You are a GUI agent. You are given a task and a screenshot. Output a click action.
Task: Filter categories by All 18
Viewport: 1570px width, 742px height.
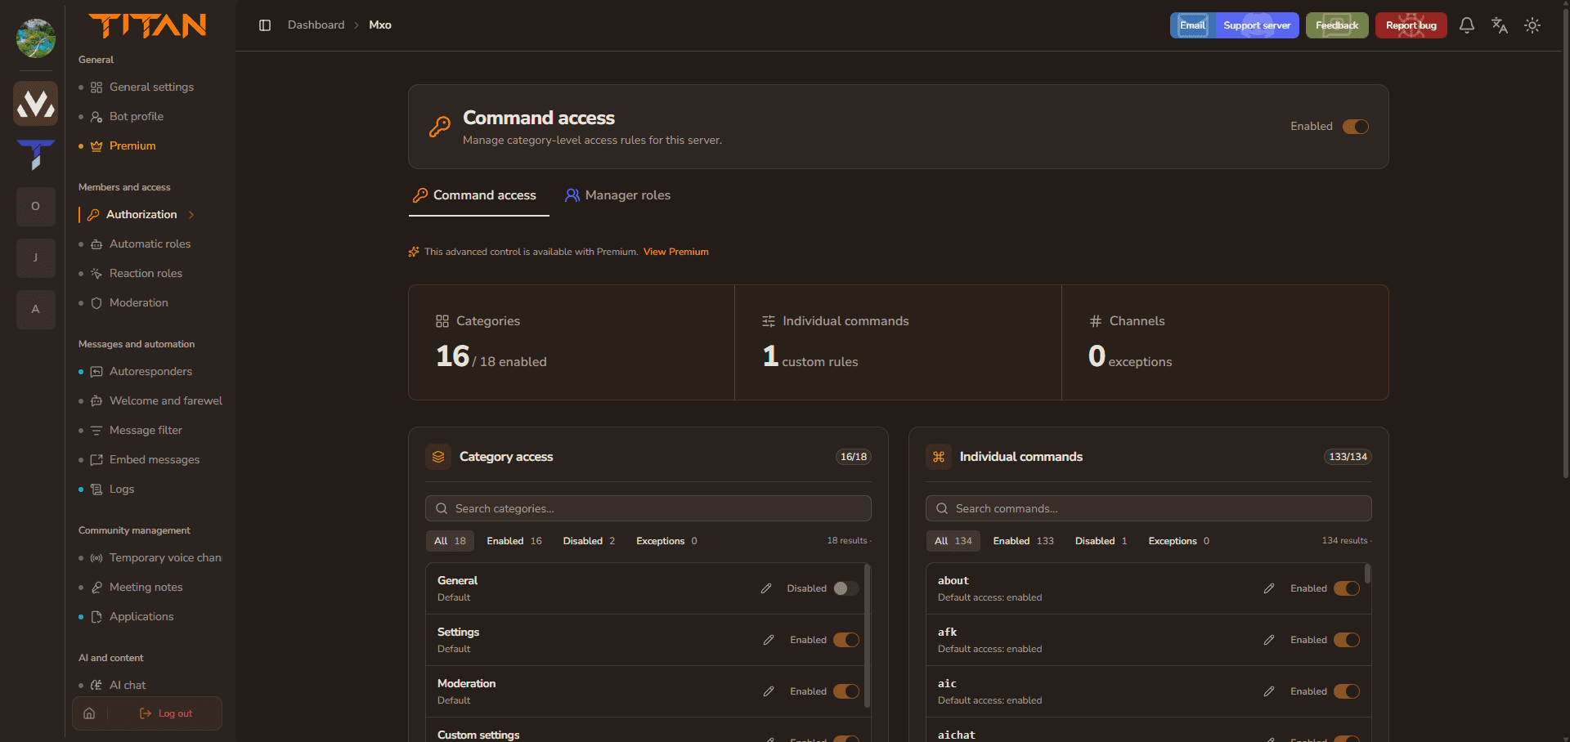tap(450, 541)
